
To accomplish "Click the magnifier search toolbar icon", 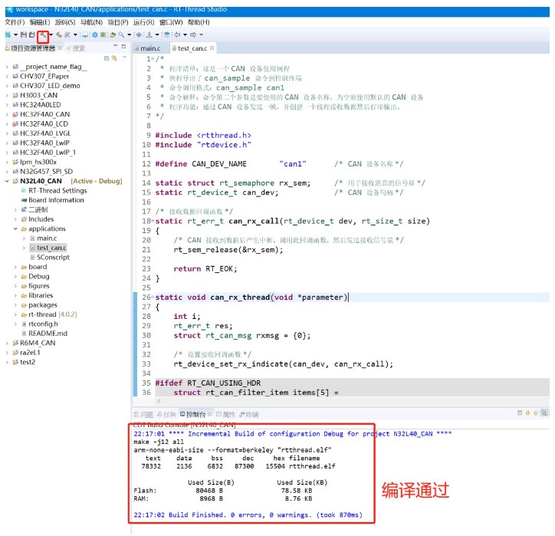I will coord(121,35).
